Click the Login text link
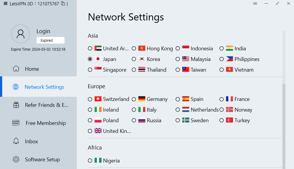 tap(43, 31)
